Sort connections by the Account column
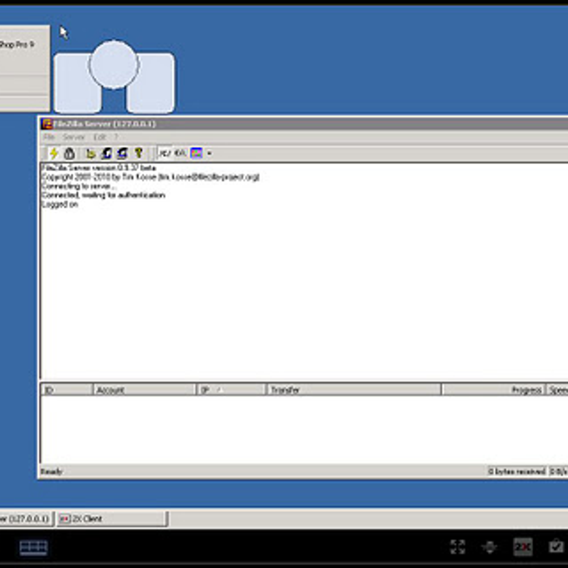Viewport: 568px width, 568px height. point(144,390)
